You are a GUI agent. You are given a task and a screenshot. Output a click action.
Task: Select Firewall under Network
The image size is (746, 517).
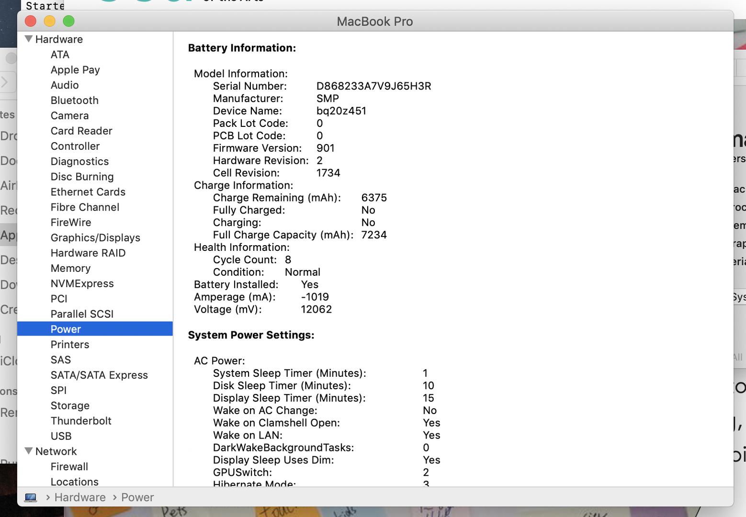pos(69,467)
